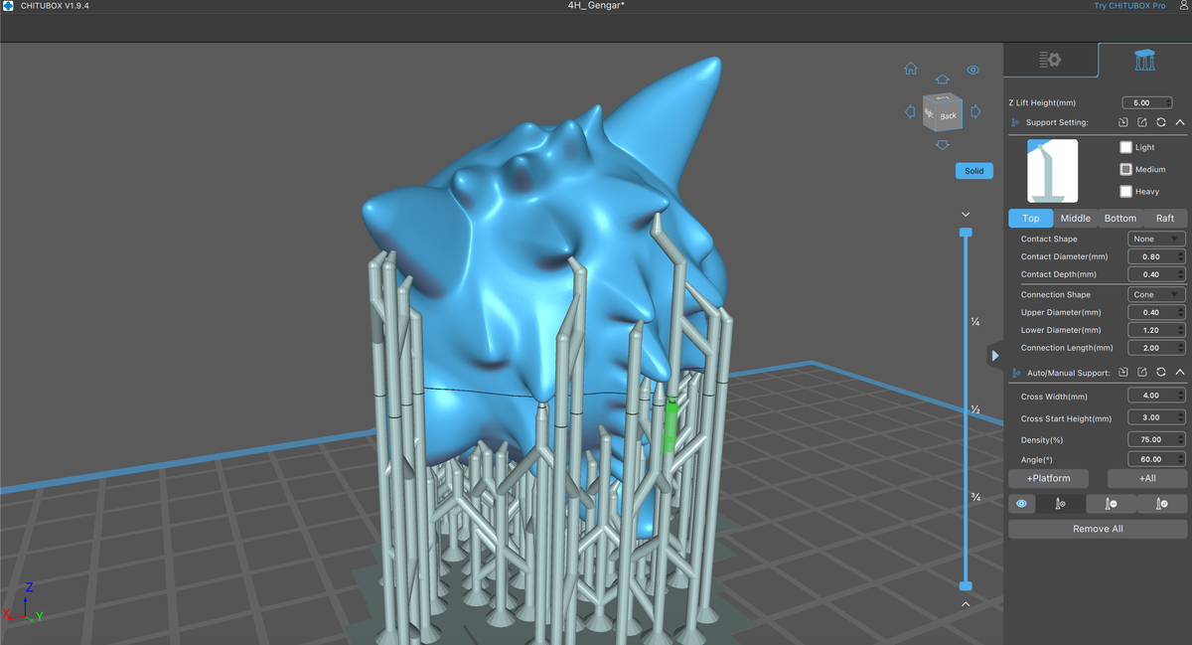Viewport: 1192px width, 645px height.
Task: Click the Auto/Manual Support section icon
Action: pos(1015,374)
